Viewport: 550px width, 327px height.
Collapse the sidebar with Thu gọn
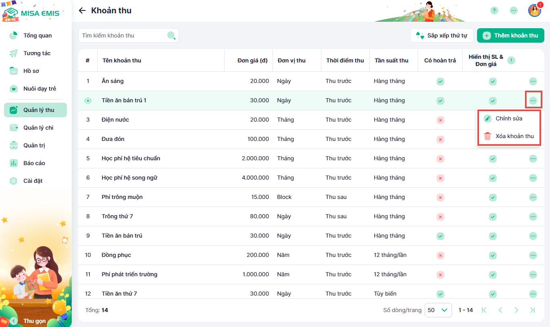(14, 321)
